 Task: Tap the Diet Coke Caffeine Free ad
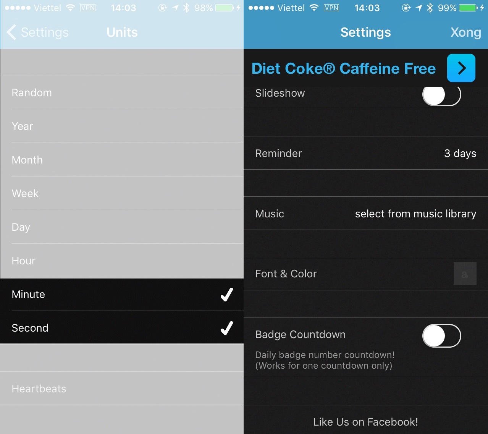point(343,68)
